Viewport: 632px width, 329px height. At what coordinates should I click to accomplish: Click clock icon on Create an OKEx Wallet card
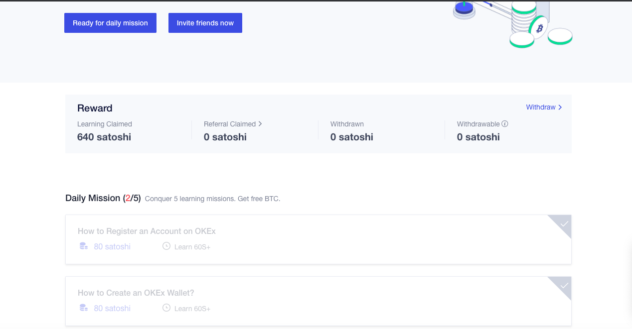click(166, 308)
